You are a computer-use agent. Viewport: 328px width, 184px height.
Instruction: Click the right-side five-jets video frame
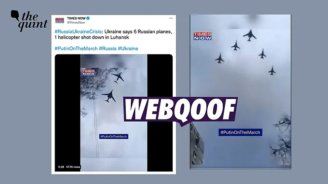241,92
